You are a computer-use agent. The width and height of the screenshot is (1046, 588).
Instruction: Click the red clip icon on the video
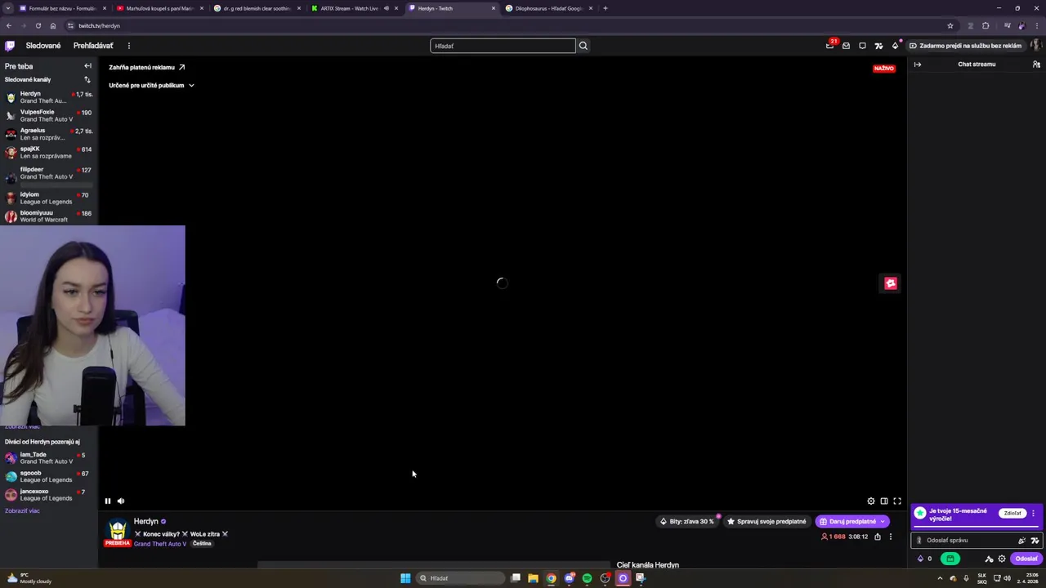(891, 283)
